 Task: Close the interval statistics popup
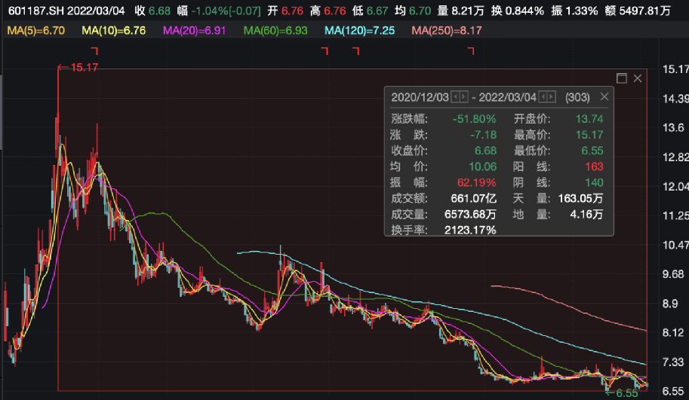tap(604, 97)
